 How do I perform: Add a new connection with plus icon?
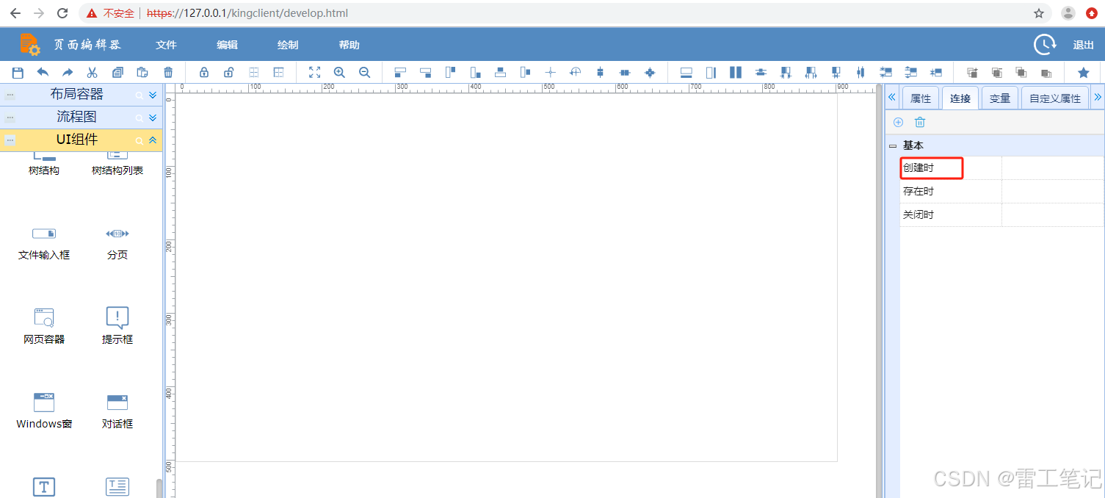click(x=898, y=122)
